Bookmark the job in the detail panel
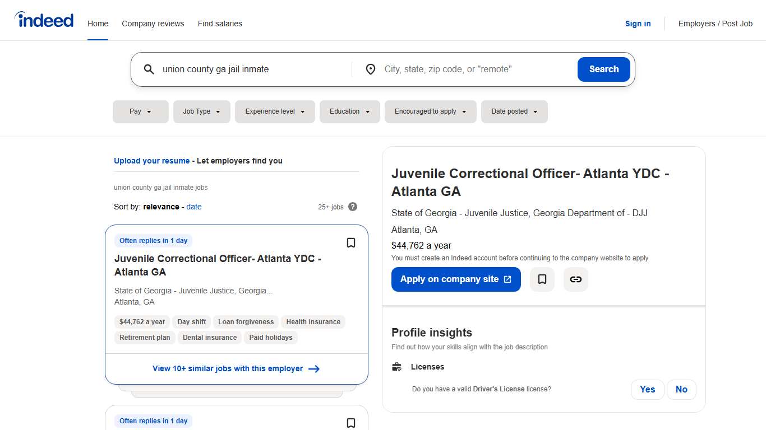The height and width of the screenshot is (430, 766). click(x=542, y=279)
